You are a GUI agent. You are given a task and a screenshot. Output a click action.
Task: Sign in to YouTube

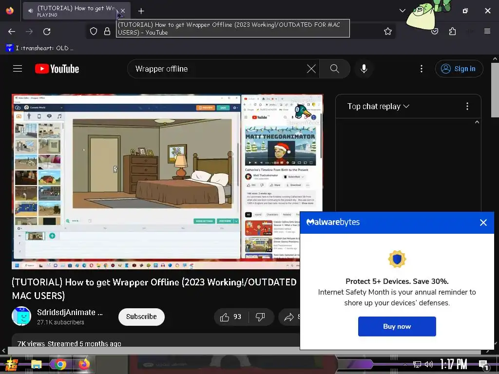pyautogui.click(x=459, y=69)
